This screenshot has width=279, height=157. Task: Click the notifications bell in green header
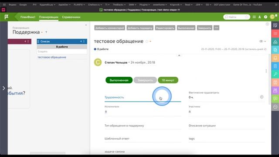260,17
